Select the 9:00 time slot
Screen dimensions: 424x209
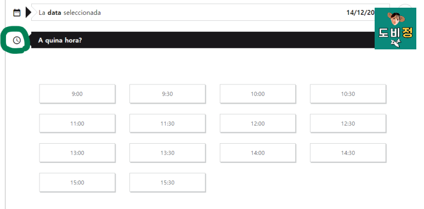pos(77,94)
